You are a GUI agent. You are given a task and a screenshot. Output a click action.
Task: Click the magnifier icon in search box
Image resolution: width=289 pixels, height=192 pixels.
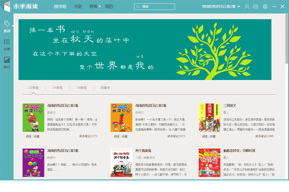point(138,7)
